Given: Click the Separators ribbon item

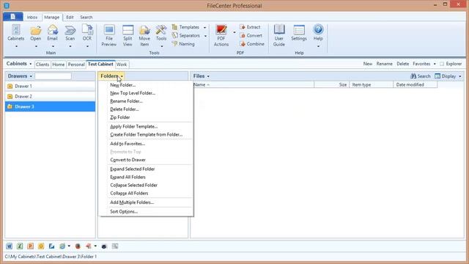Looking at the screenshot, I should (x=185, y=36).
